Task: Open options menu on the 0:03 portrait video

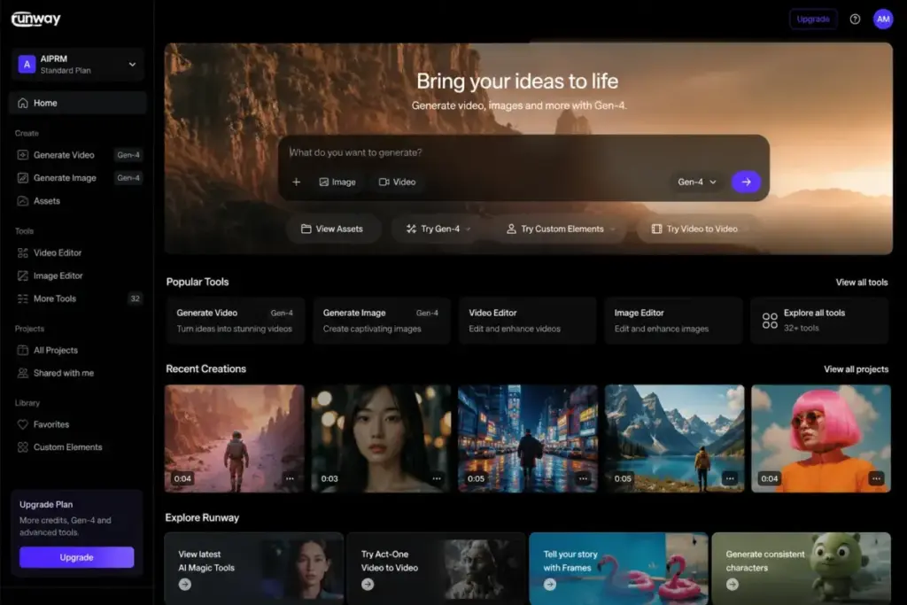Action: coord(437,478)
